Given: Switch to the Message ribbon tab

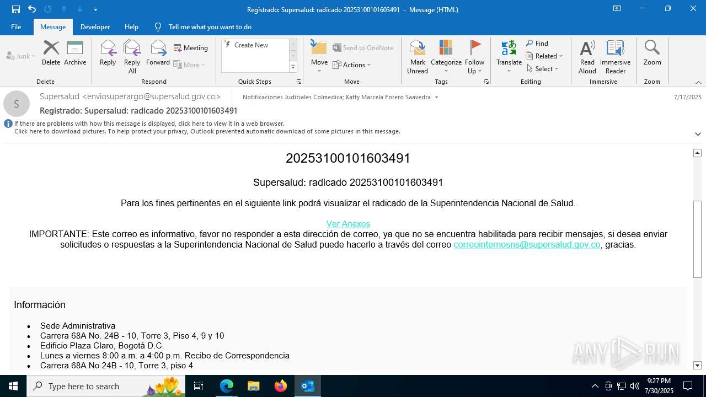Looking at the screenshot, I should (53, 27).
